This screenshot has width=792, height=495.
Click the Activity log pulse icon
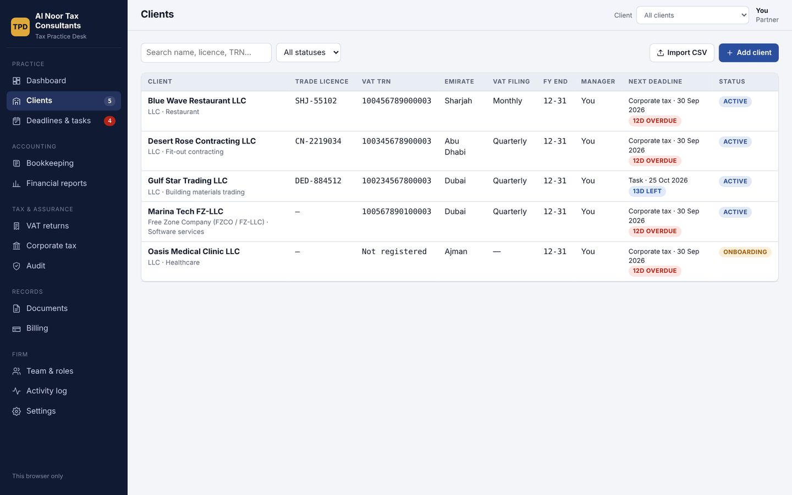click(x=16, y=391)
